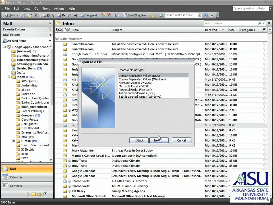The image size is (273, 205).
Task: Click the Folder List icon in navigation pane
Action: [x=39, y=194]
